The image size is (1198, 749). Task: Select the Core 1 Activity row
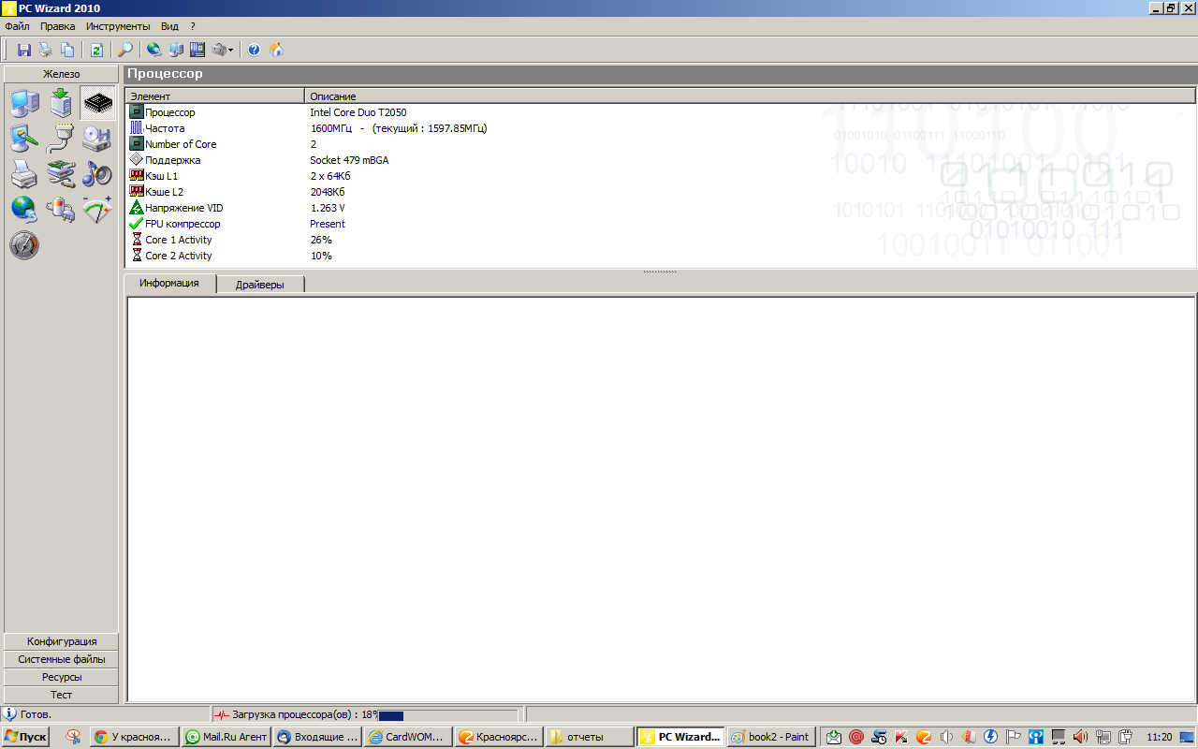coord(660,240)
